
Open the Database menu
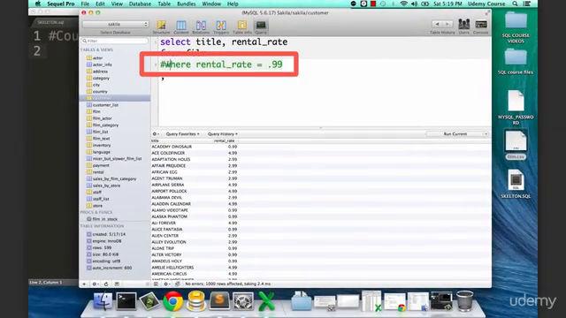[x=140, y=4]
